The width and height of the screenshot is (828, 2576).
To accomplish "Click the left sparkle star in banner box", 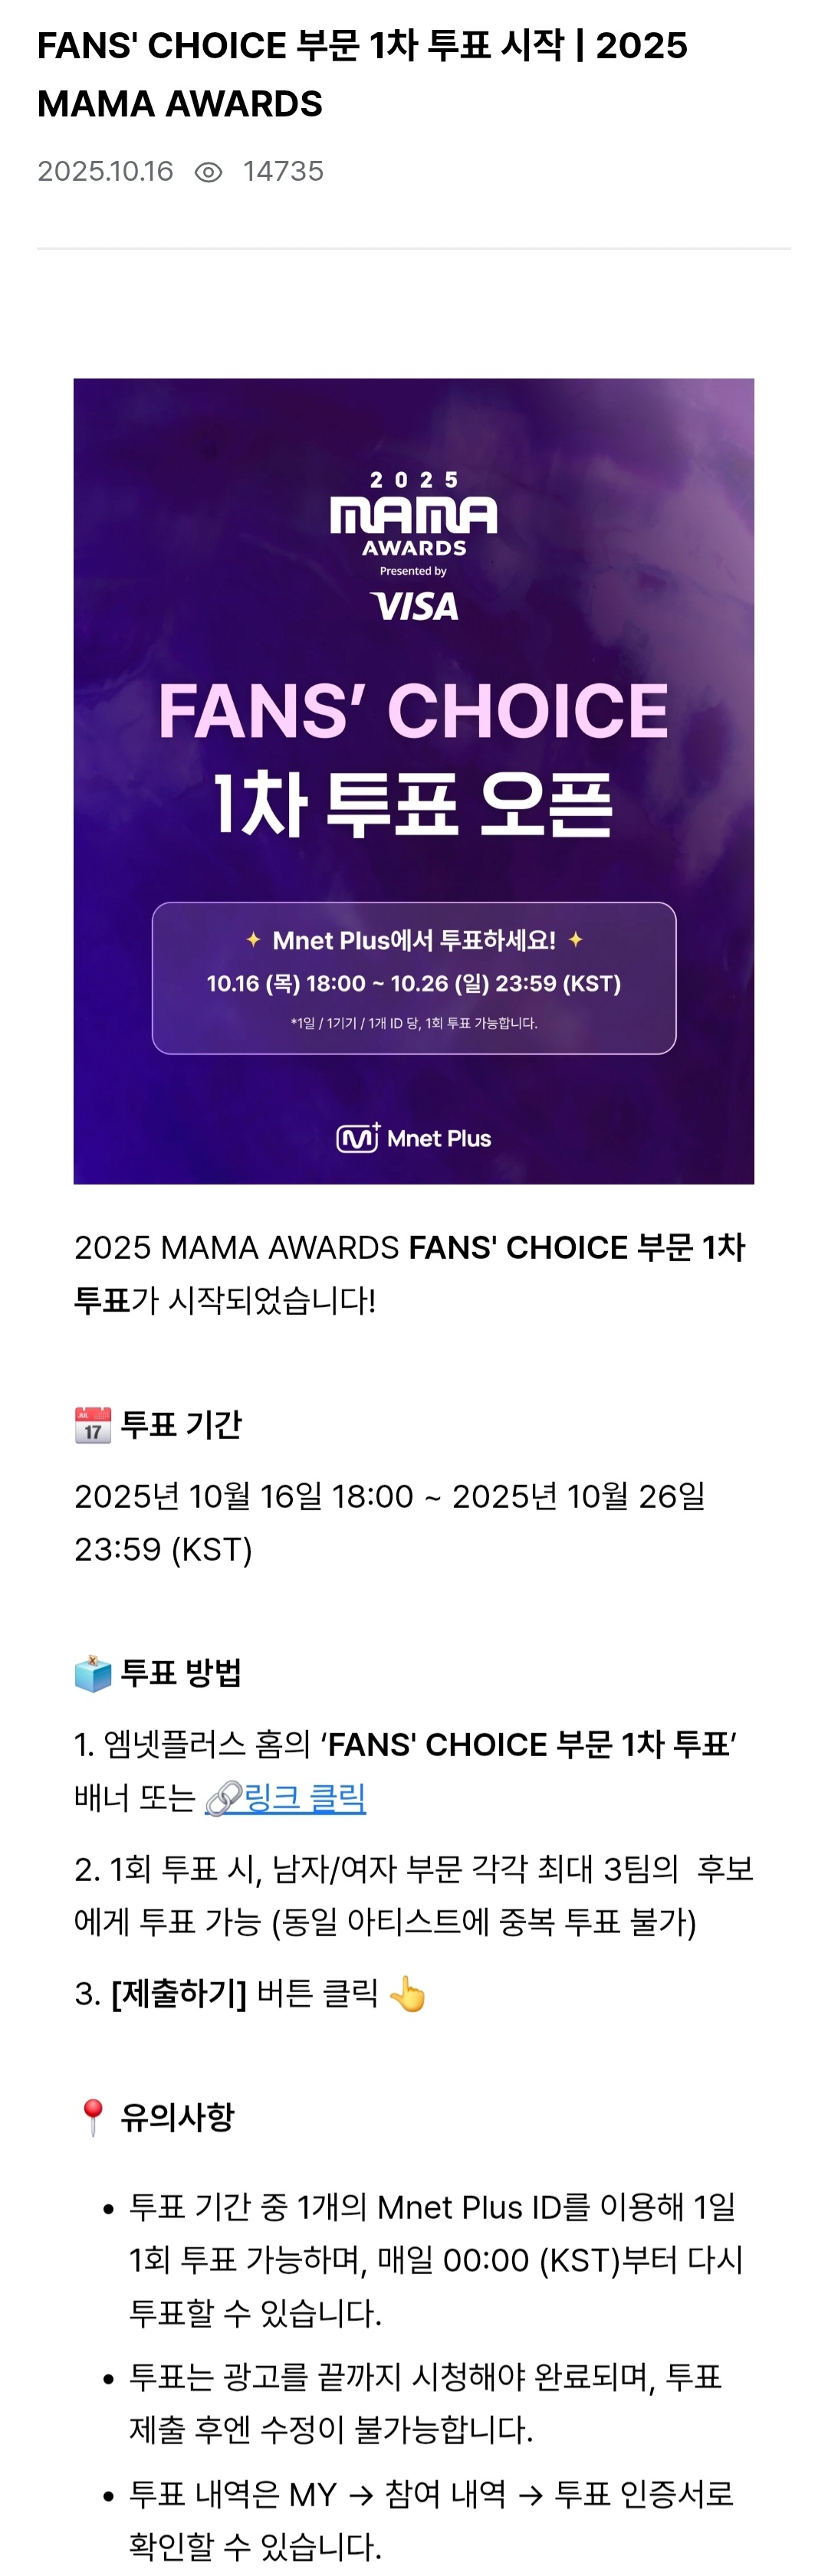I will coord(253,940).
